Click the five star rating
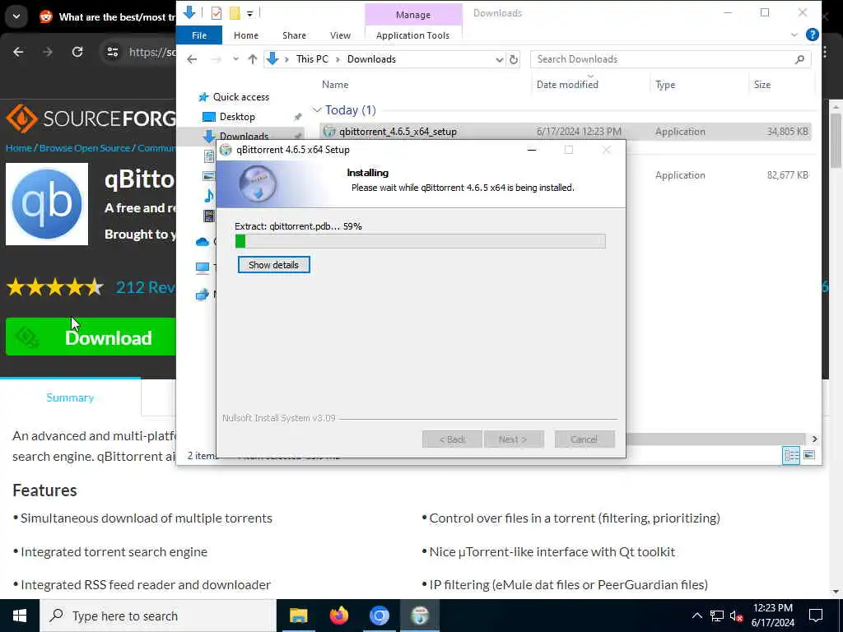Screen dimensions: 843x632 (x=55, y=287)
